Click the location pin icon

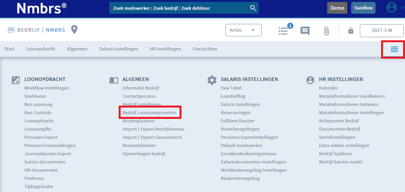coord(74,30)
